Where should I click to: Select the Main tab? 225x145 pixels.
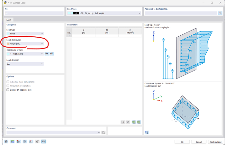coord(10,20)
